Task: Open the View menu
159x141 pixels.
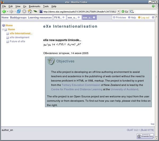Action: (x=18, y=6)
